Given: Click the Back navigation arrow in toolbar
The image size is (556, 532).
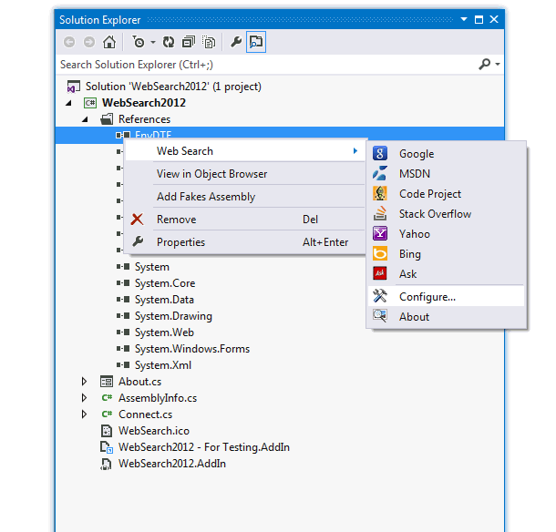Looking at the screenshot, I should click(69, 42).
